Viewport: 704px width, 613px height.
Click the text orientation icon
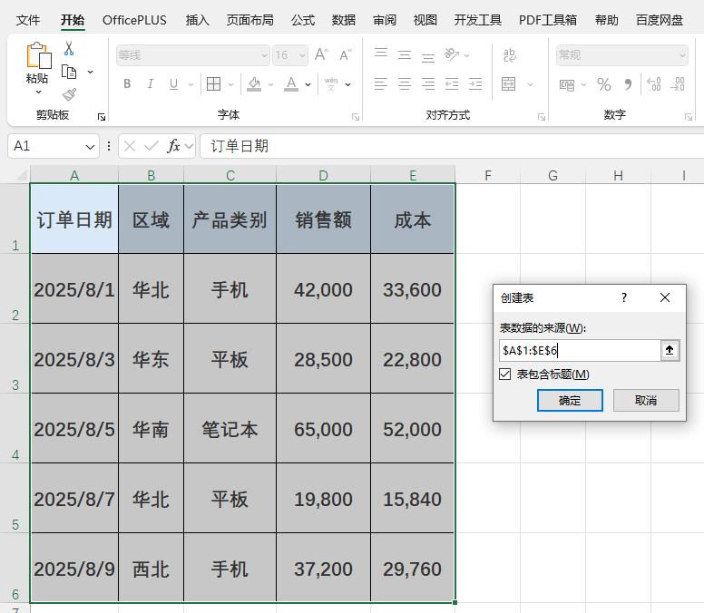[x=451, y=54]
